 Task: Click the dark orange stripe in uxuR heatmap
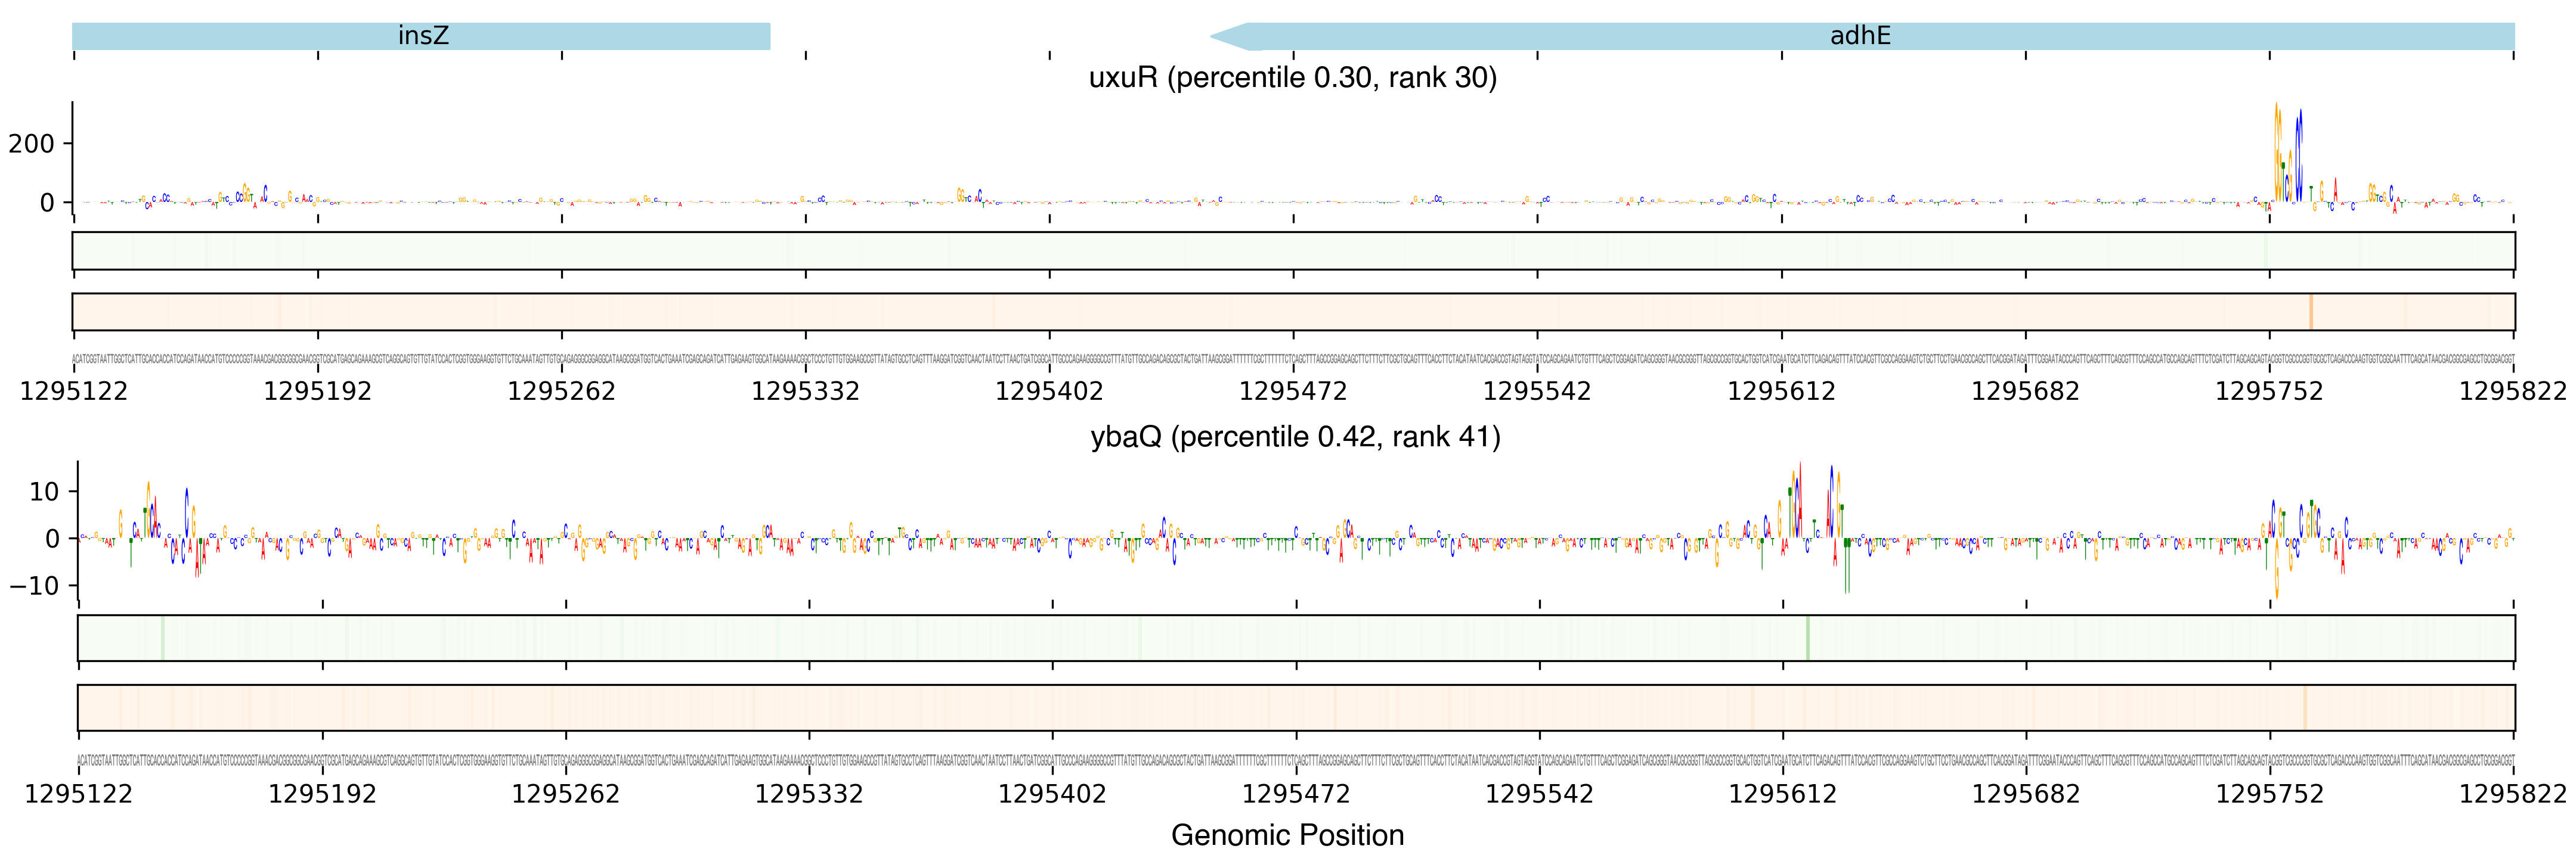[x=2311, y=312]
